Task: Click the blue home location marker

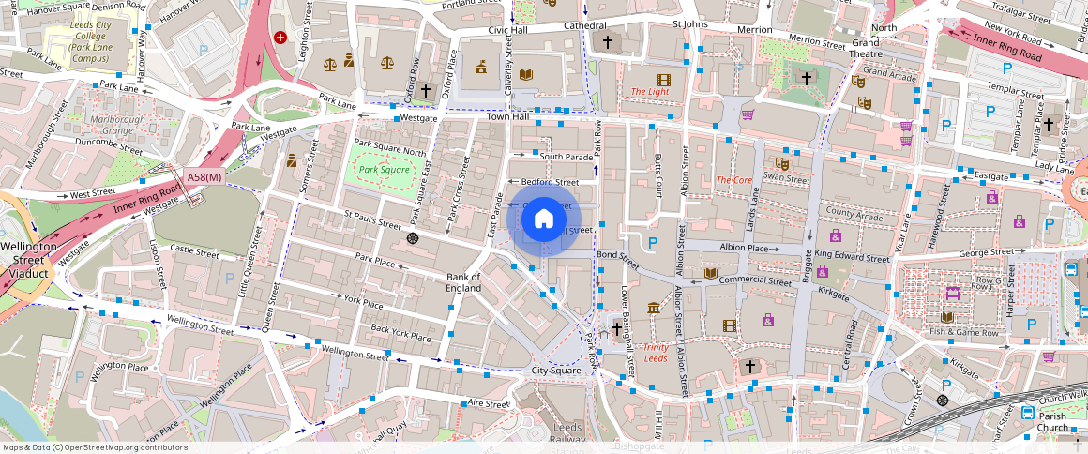Action: pyautogui.click(x=543, y=219)
